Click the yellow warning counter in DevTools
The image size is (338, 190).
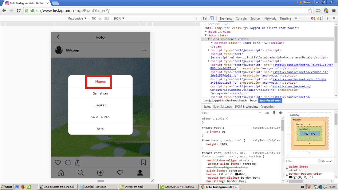[x=319, y=18]
